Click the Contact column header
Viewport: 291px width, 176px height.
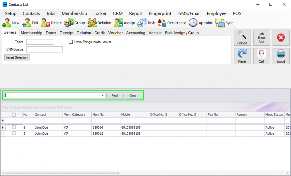(x=48, y=115)
